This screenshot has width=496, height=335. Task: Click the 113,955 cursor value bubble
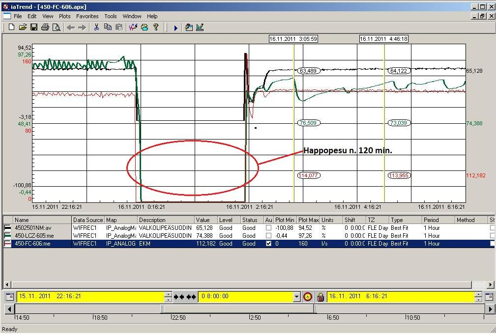coord(399,175)
